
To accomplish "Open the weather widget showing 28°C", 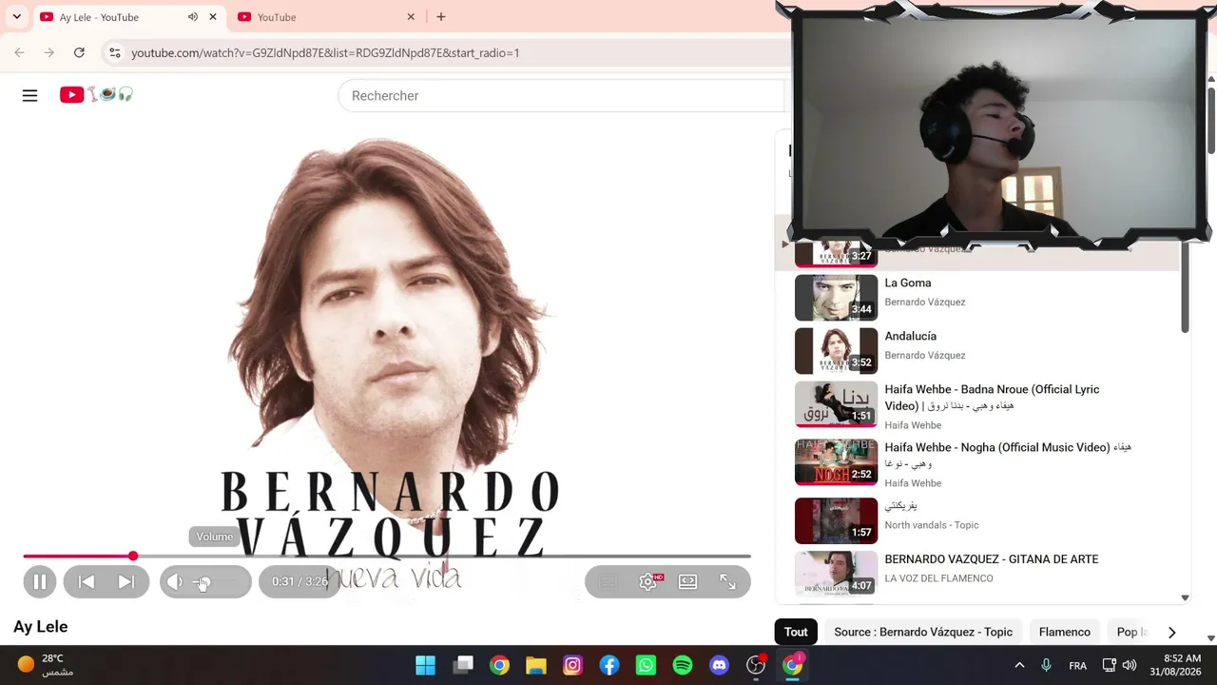I will coord(46,665).
